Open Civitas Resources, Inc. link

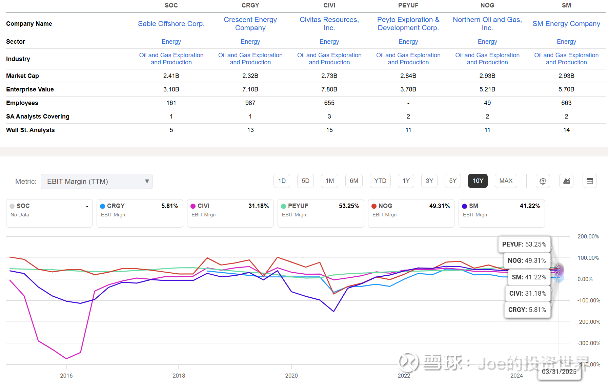(329, 24)
